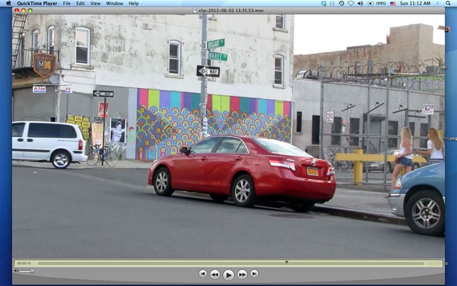
Task: Click the fast forward button
Action: click(x=242, y=274)
